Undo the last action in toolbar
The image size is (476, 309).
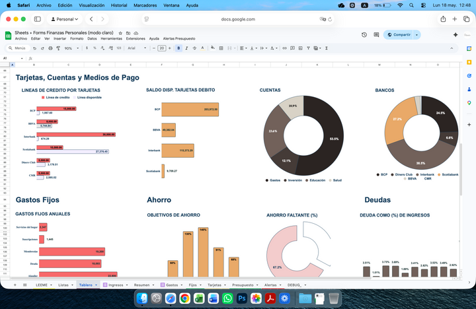pos(34,48)
